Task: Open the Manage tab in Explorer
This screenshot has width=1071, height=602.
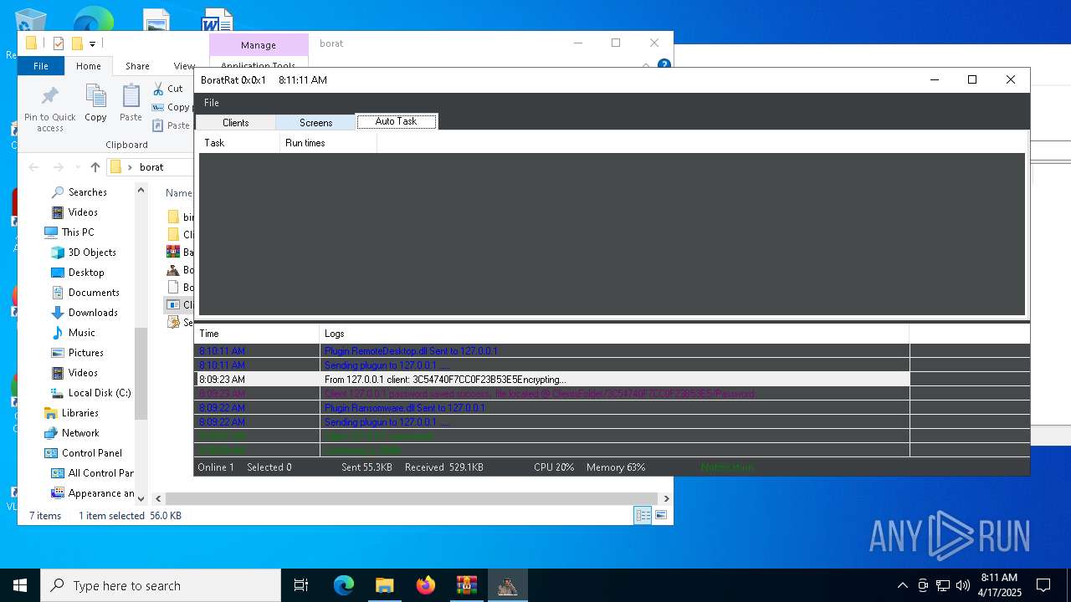Action: point(259,45)
